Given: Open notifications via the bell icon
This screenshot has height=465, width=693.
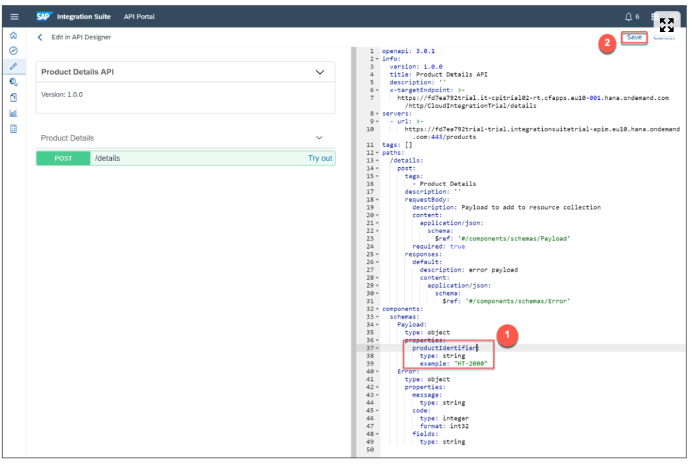Looking at the screenshot, I should 628,16.
